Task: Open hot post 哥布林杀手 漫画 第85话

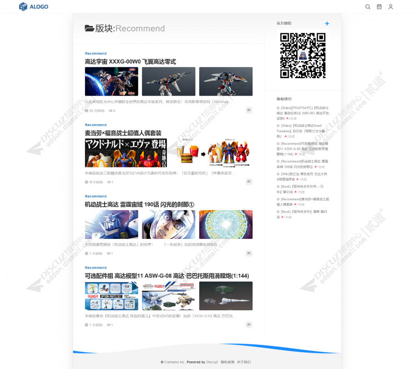Action: tap(302, 214)
